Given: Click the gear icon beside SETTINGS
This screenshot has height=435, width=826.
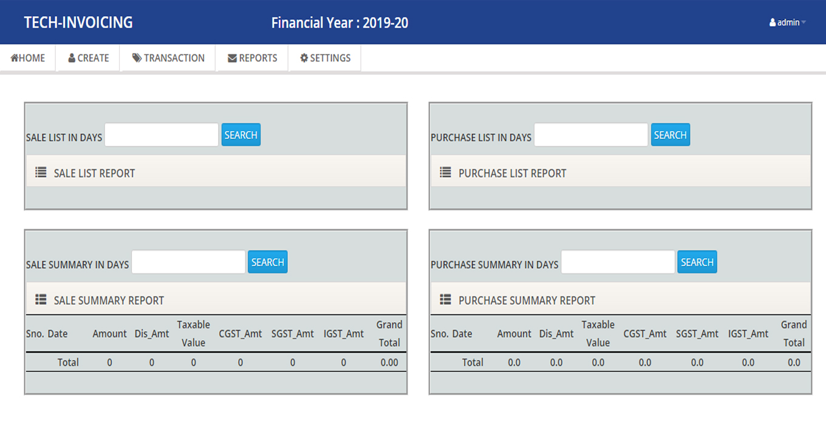Looking at the screenshot, I should pyautogui.click(x=304, y=58).
